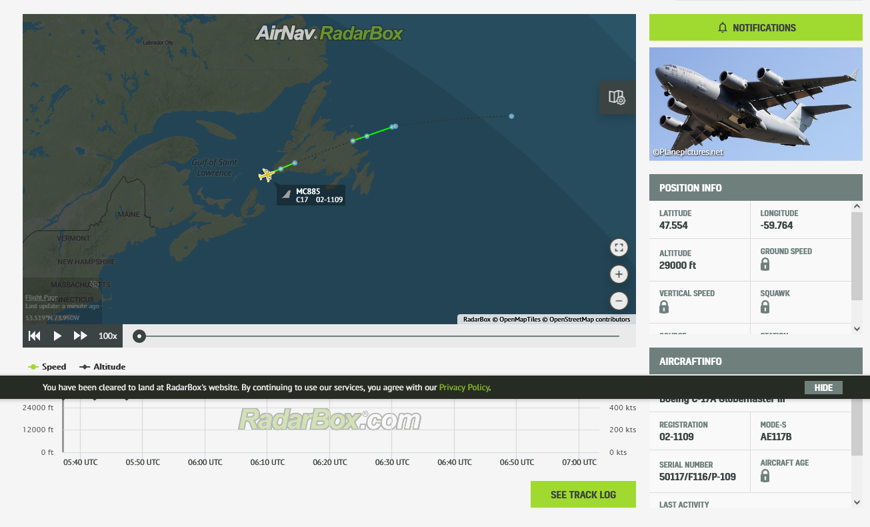The image size is (870, 527).
Task: Open the Notifications button
Action: [x=756, y=27]
